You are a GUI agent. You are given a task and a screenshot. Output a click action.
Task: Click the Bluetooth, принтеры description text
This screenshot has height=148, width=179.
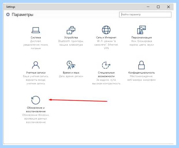coord(71,43)
